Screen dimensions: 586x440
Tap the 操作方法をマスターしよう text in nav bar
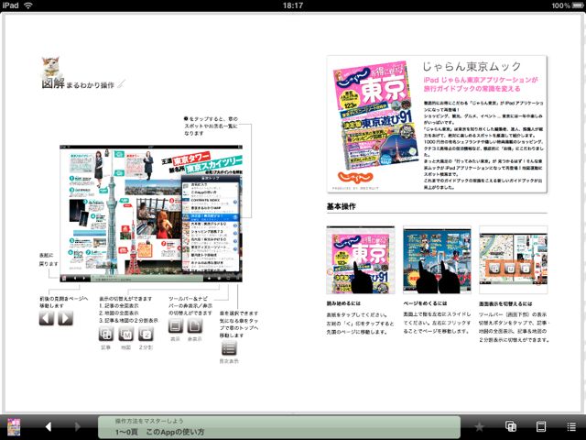149,421
